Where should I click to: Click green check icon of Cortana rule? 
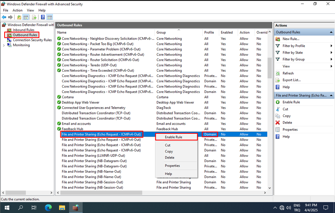pos(59,97)
